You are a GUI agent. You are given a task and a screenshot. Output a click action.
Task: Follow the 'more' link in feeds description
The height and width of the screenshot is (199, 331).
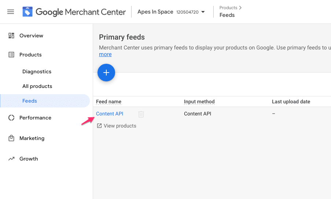[105, 54]
